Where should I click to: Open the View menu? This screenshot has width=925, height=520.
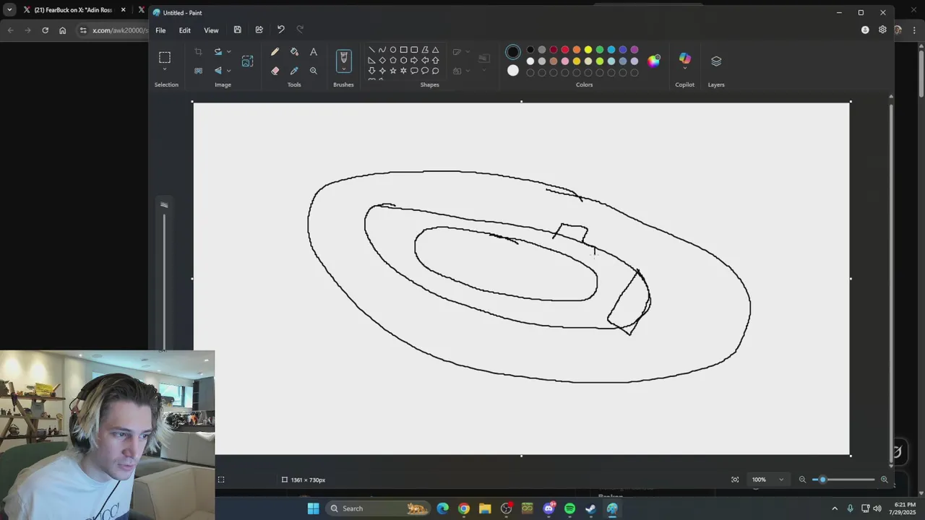tap(211, 30)
